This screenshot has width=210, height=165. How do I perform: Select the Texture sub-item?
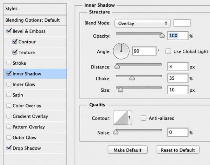pyautogui.click(x=27, y=52)
